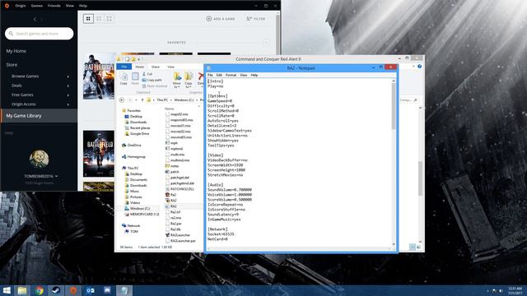Image resolution: width=527 pixels, height=296 pixels.
Task: Open the Friends menu in Origin
Action: tap(54, 6)
